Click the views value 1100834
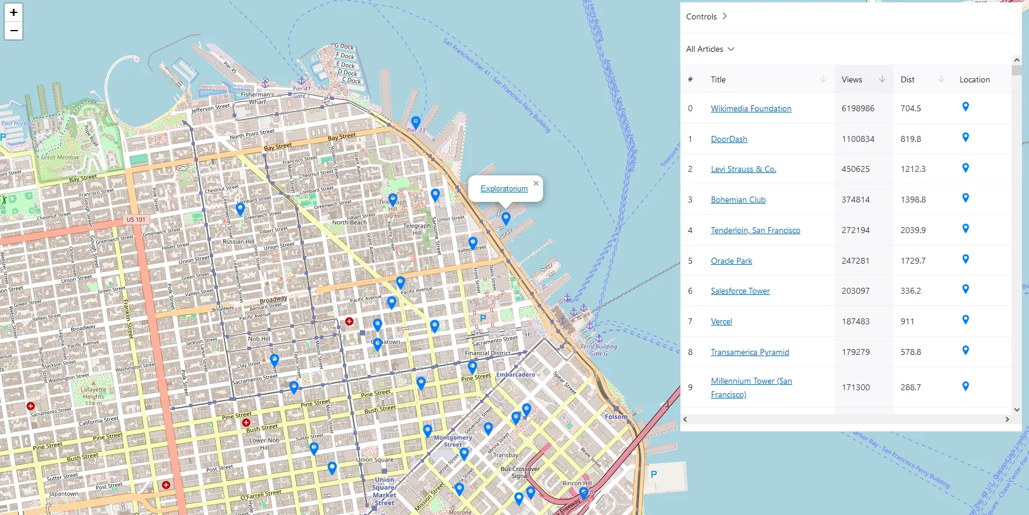This screenshot has height=515, width=1029. click(x=858, y=139)
